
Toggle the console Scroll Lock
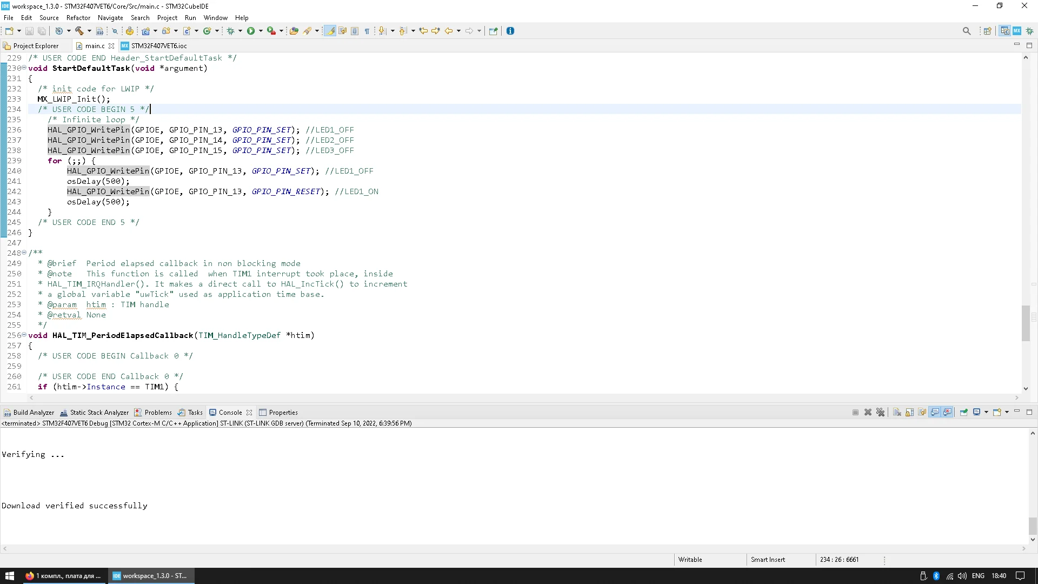910,412
